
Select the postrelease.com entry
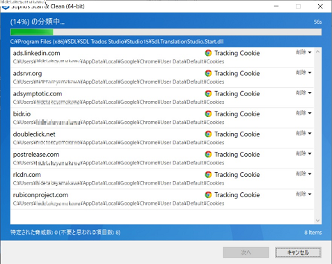click(162, 159)
